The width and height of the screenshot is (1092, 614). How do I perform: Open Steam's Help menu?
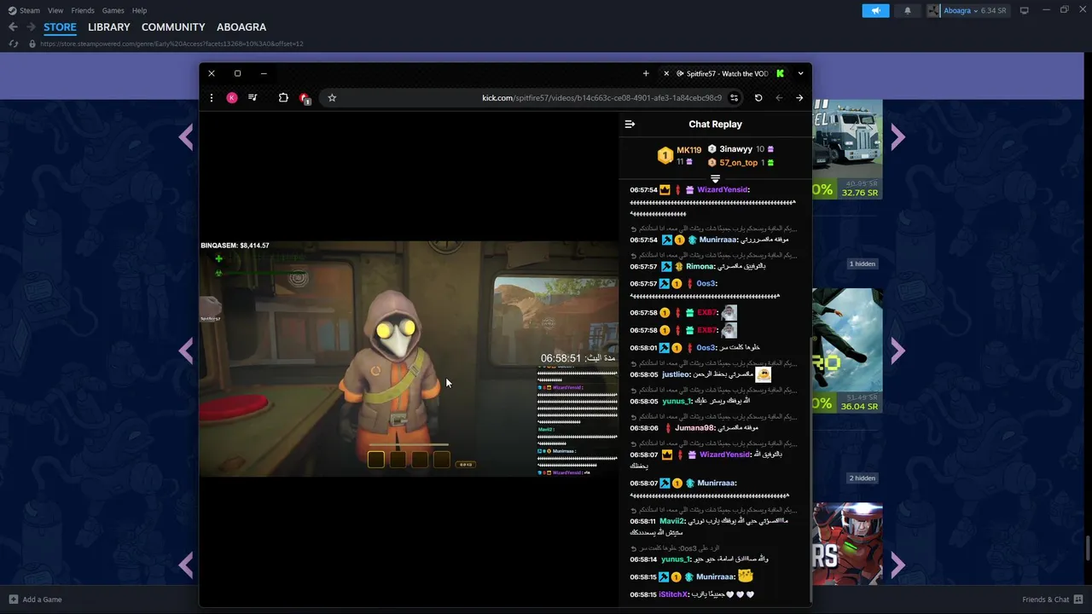click(x=140, y=10)
